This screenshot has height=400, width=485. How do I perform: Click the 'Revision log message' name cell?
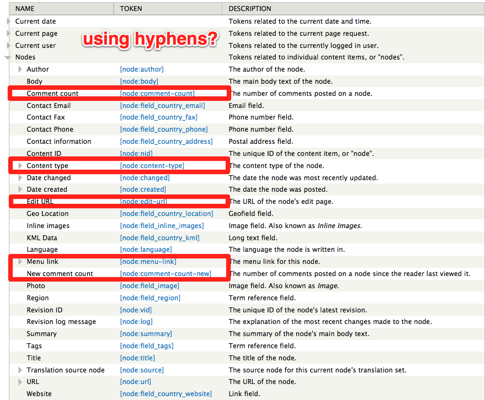(61, 322)
